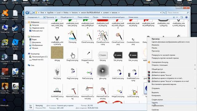
Task: Click the search field in Explorer
Action: coord(178,13)
